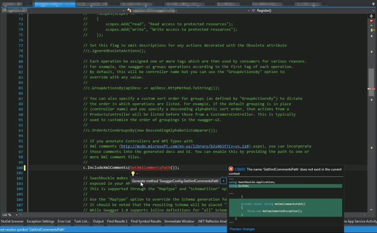Expand the Generate method submenu arrow
Screen dimensions: 377x233
click(x=224, y=181)
